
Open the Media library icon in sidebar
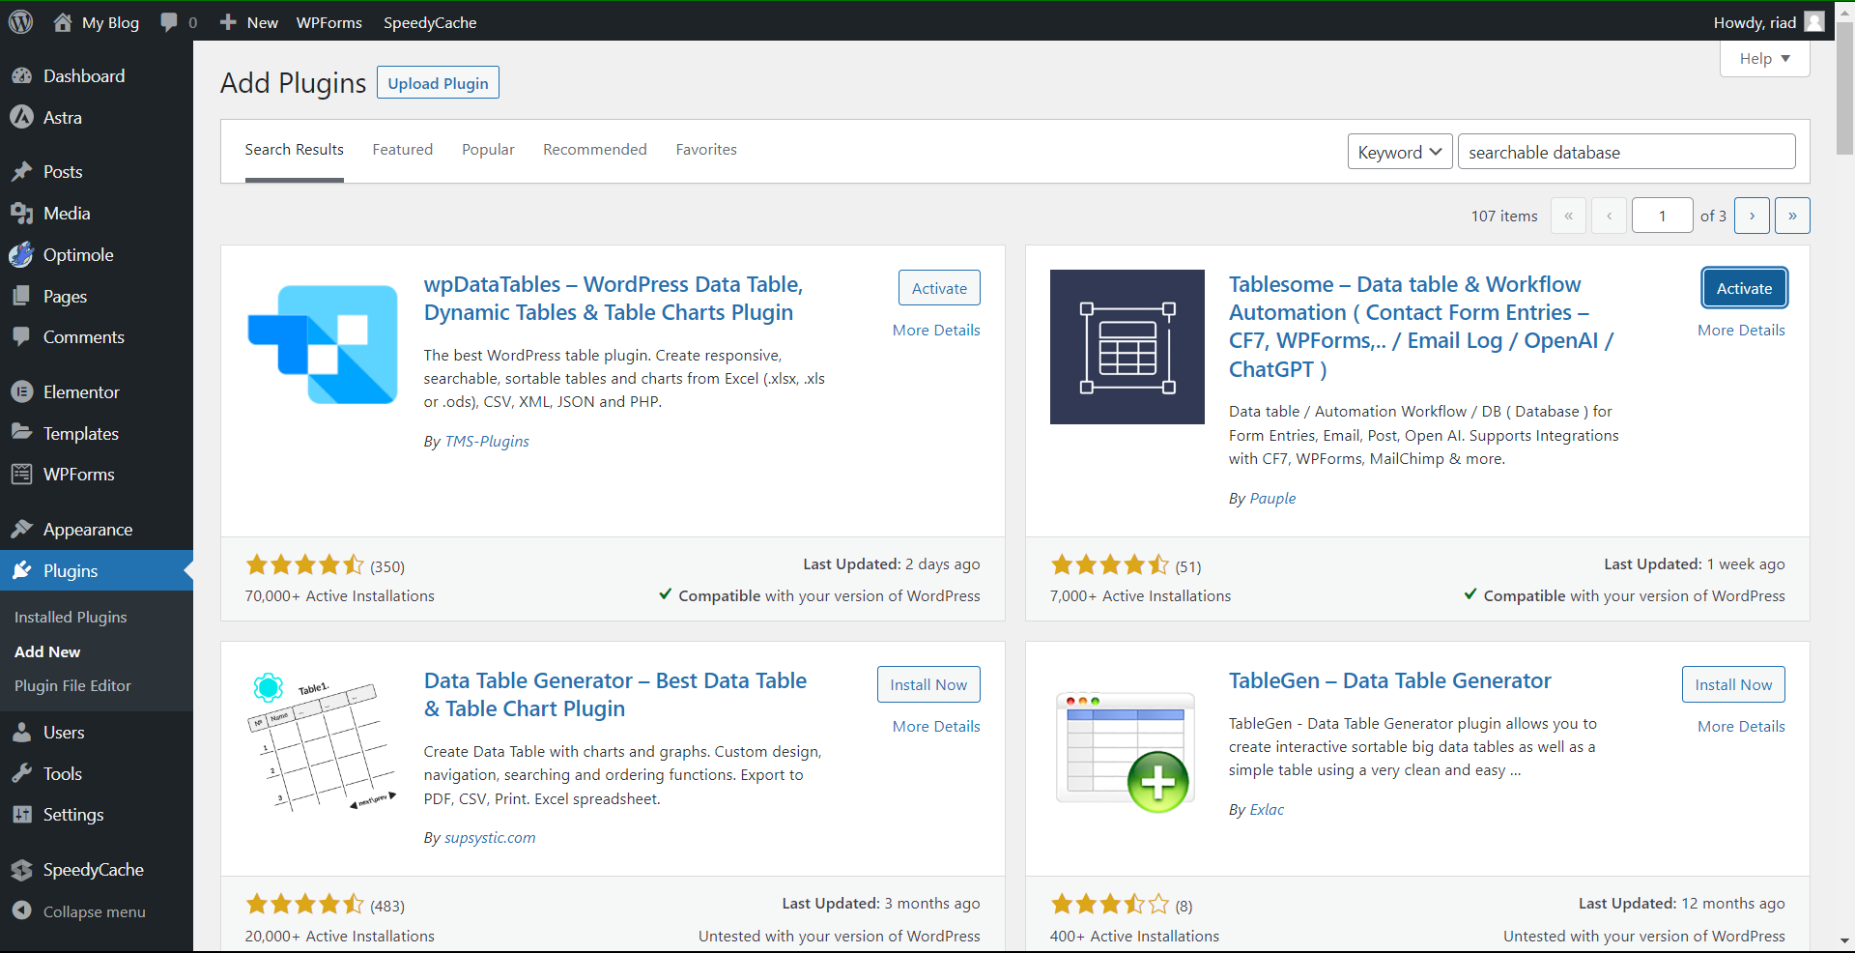(x=23, y=213)
